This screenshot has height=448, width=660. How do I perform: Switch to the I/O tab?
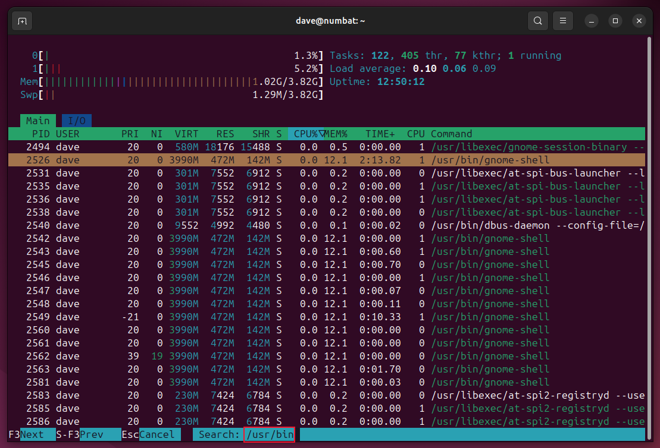click(x=76, y=121)
